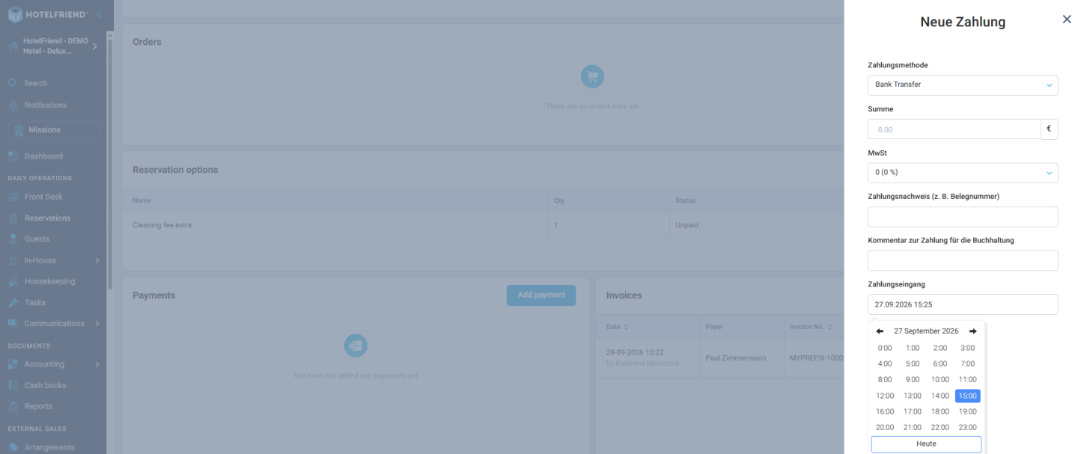Click the 27 September 2026 date header
Image resolution: width=1078 pixels, height=454 pixels.
tap(926, 331)
